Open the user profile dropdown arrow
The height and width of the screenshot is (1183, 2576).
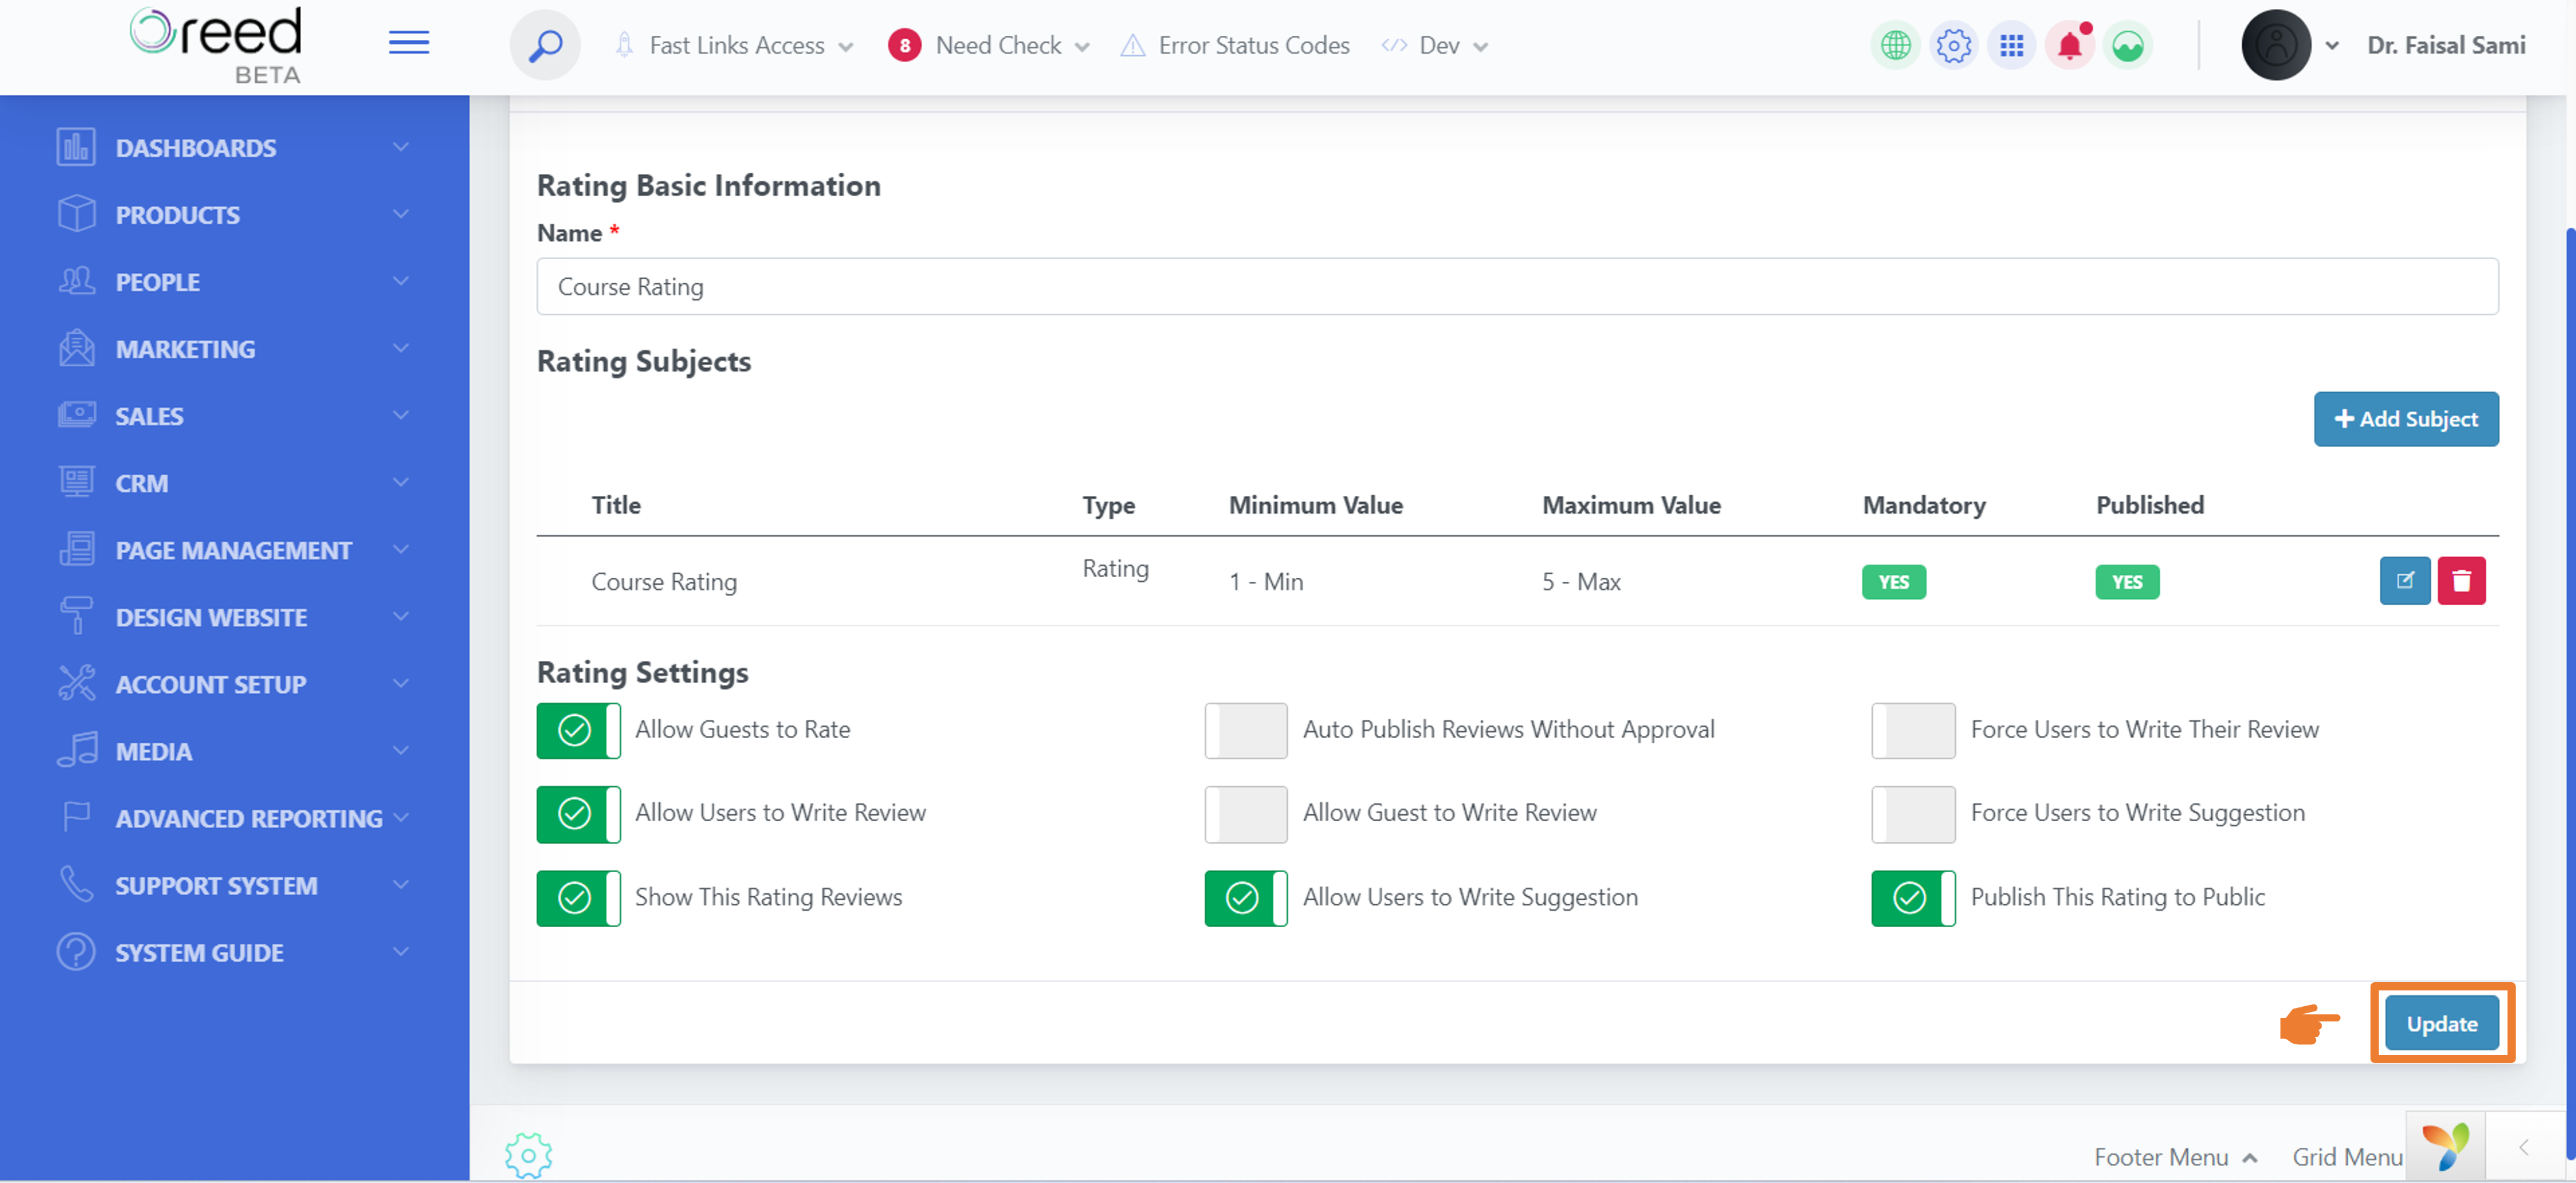tap(2331, 45)
